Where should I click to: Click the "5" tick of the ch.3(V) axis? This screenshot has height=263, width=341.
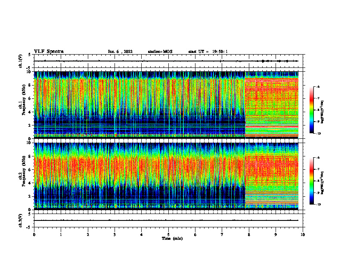pos(29,214)
